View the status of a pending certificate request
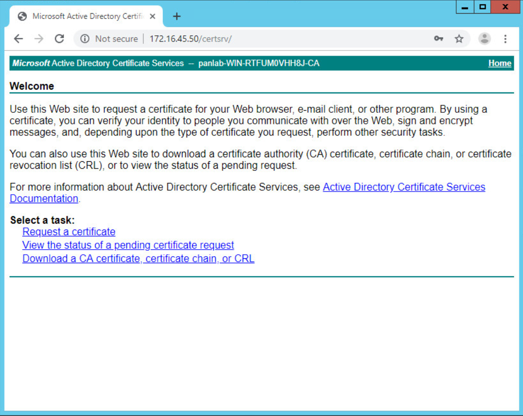The height and width of the screenshot is (416, 523). coord(128,245)
